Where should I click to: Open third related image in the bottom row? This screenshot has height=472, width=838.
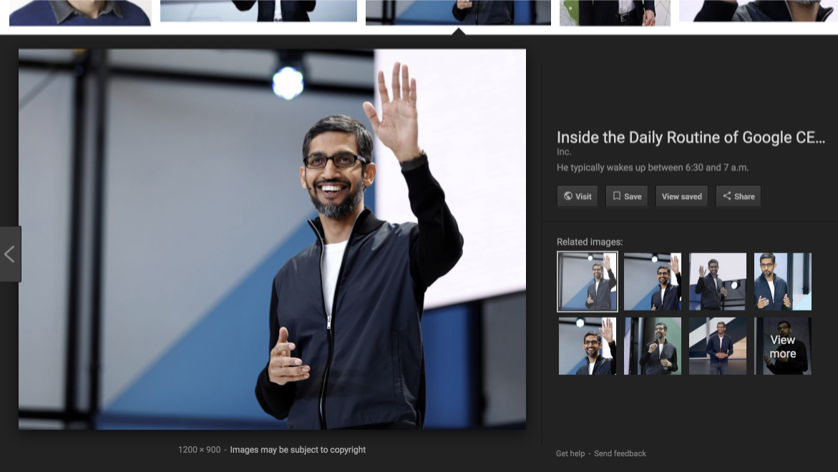point(717,346)
